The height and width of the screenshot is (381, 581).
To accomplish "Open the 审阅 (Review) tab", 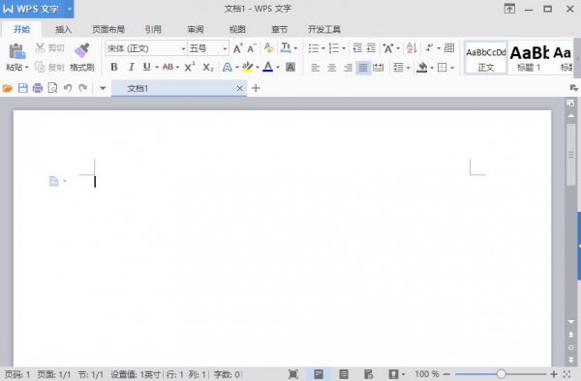I will pyautogui.click(x=196, y=29).
